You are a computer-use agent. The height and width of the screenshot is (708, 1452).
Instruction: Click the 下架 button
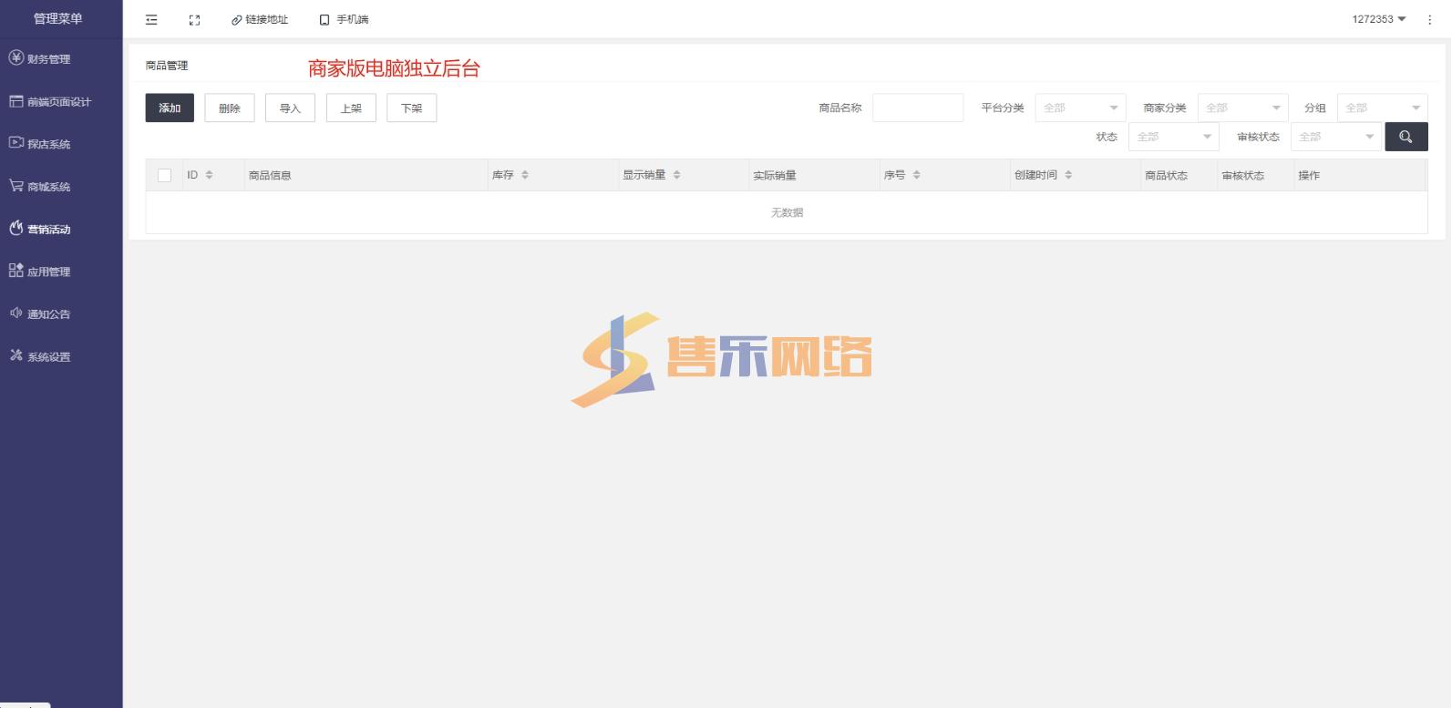(x=411, y=108)
